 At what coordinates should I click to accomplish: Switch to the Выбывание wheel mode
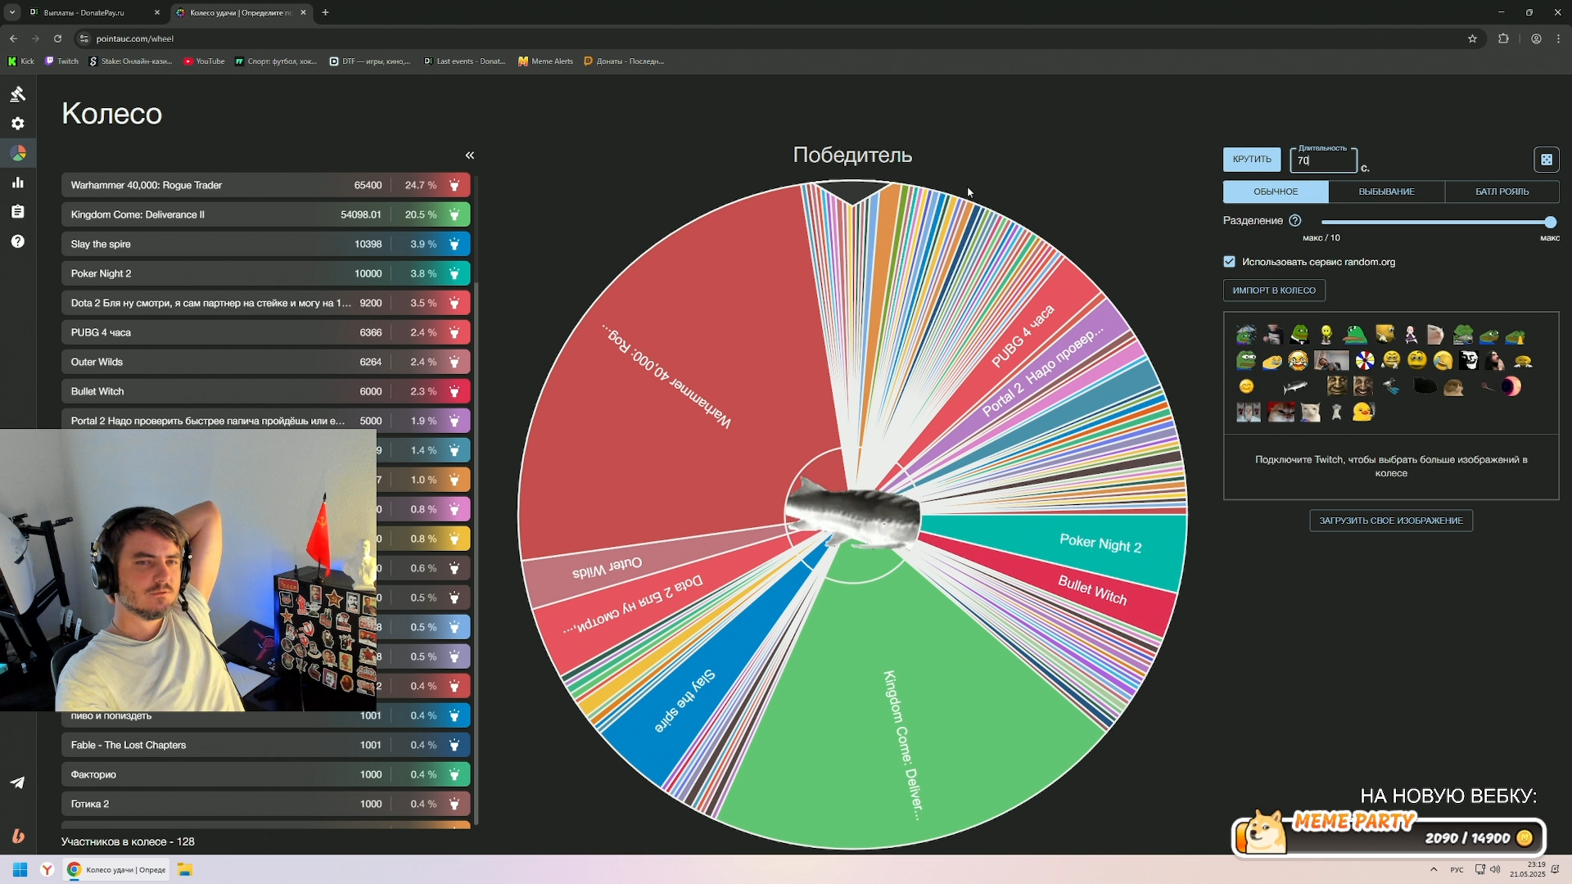coord(1387,192)
